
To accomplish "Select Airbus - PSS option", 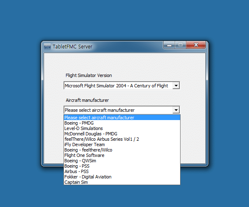I will point(76,171).
